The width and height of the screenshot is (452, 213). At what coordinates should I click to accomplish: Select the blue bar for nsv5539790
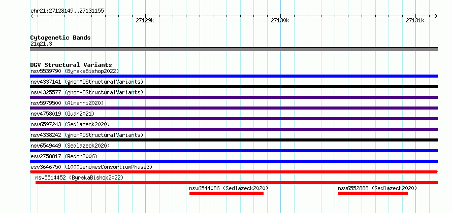pos(234,76)
